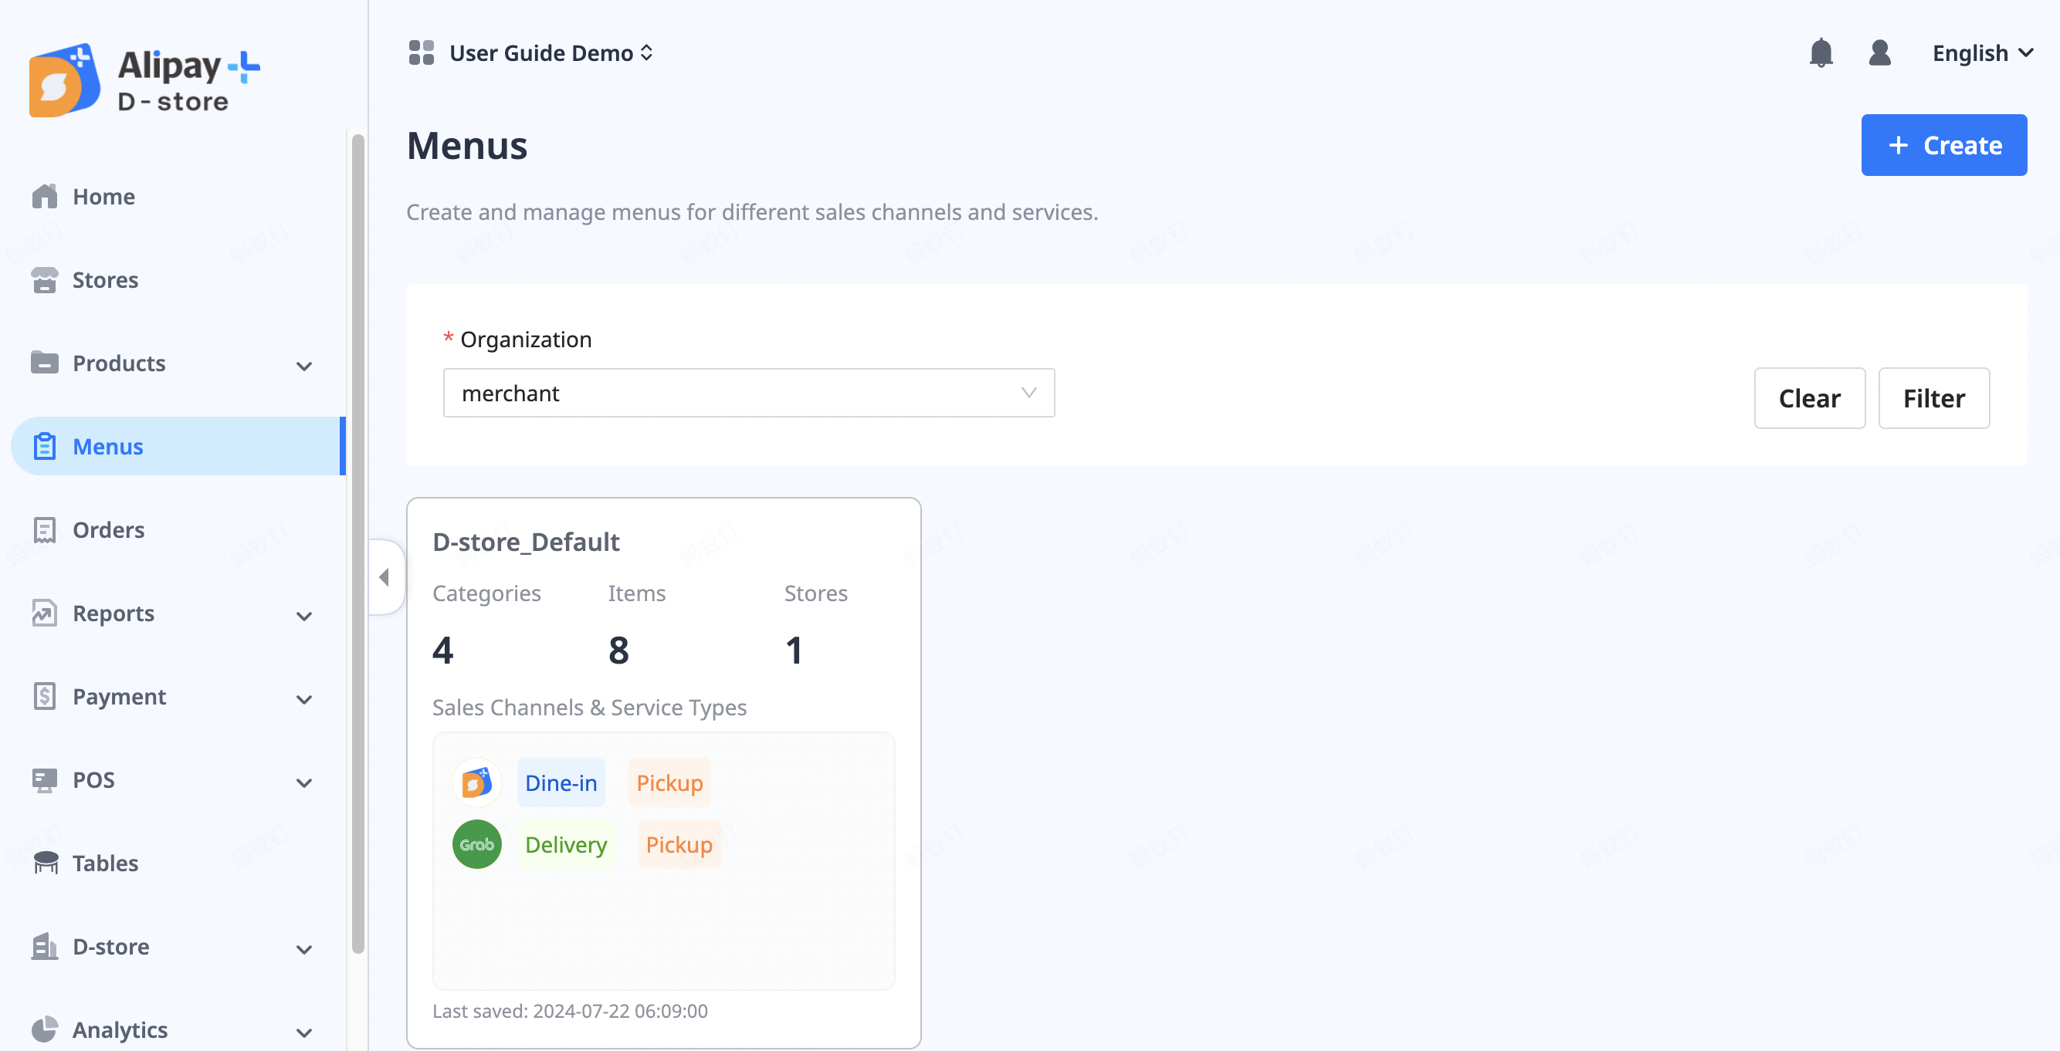Viewport: 2060px width, 1051px height.
Task: Click the sidebar vertical scrollbar
Action: (357, 543)
